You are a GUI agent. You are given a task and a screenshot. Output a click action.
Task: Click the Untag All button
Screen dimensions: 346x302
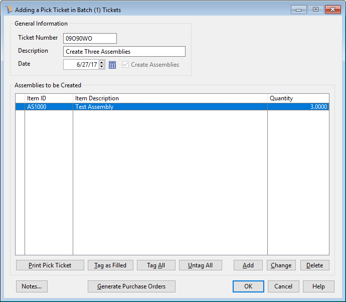[201, 265]
